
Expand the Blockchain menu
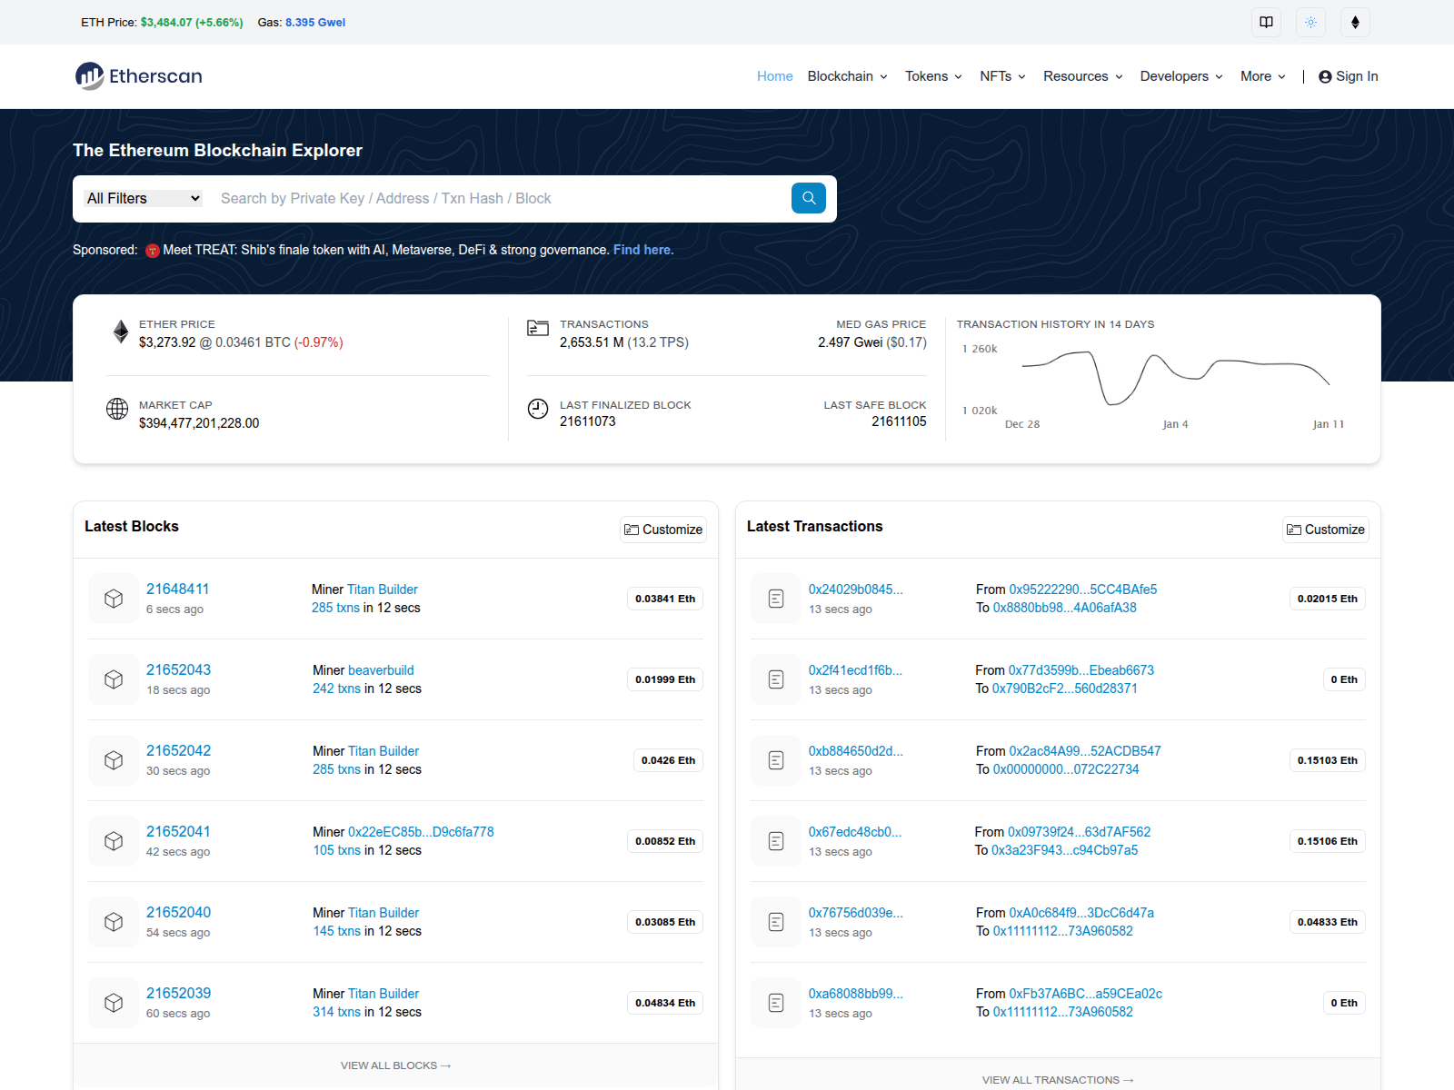[846, 76]
